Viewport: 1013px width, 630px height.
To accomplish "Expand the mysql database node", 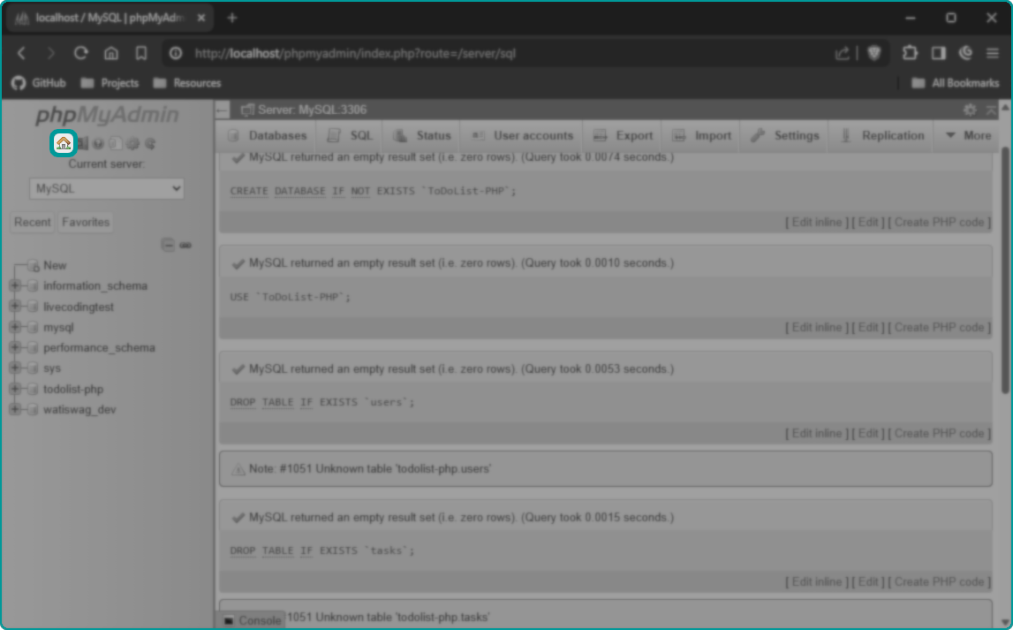I will 15,327.
